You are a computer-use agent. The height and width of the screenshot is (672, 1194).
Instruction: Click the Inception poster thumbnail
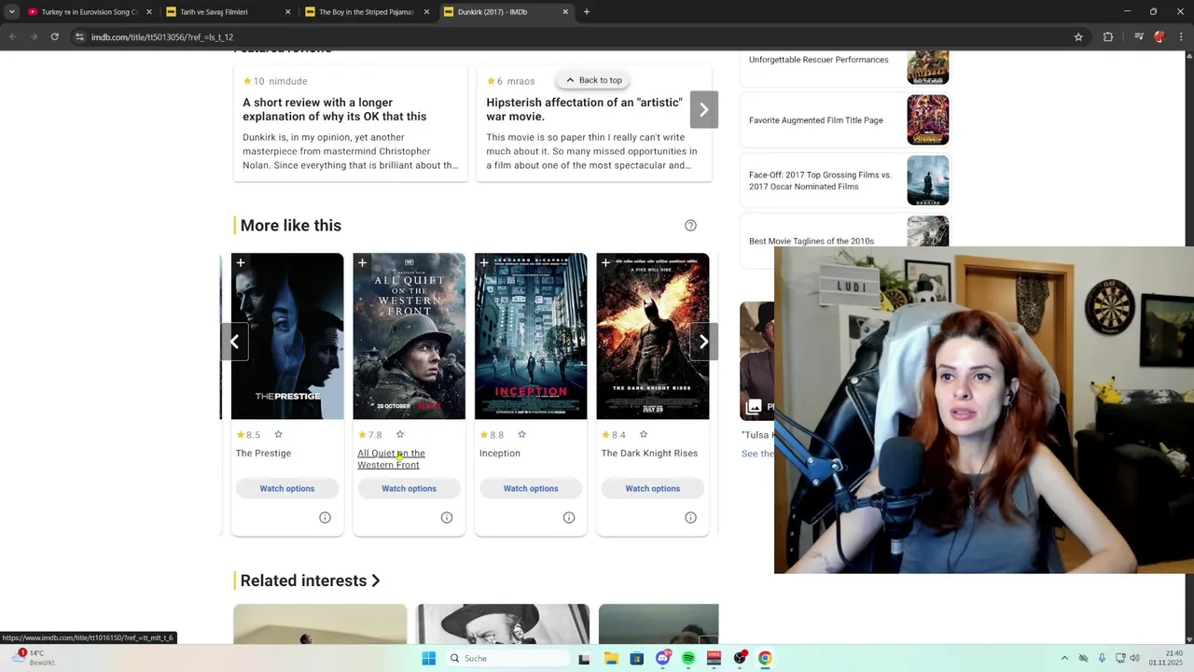click(x=531, y=336)
